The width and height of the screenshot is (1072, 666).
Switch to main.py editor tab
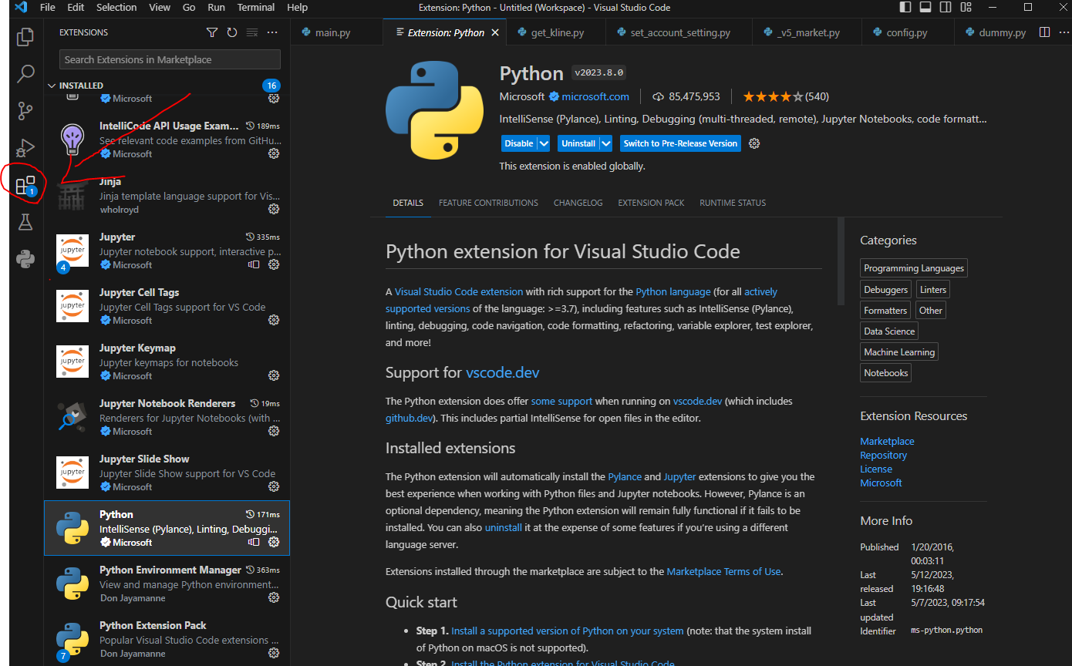click(x=336, y=33)
